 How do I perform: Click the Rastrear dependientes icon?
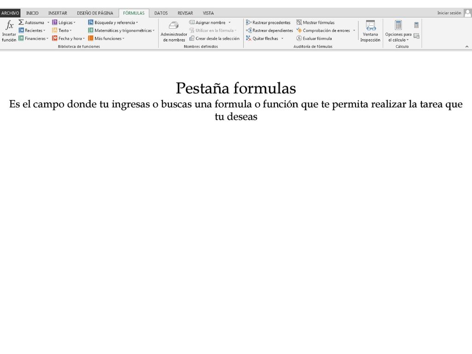tap(248, 30)
